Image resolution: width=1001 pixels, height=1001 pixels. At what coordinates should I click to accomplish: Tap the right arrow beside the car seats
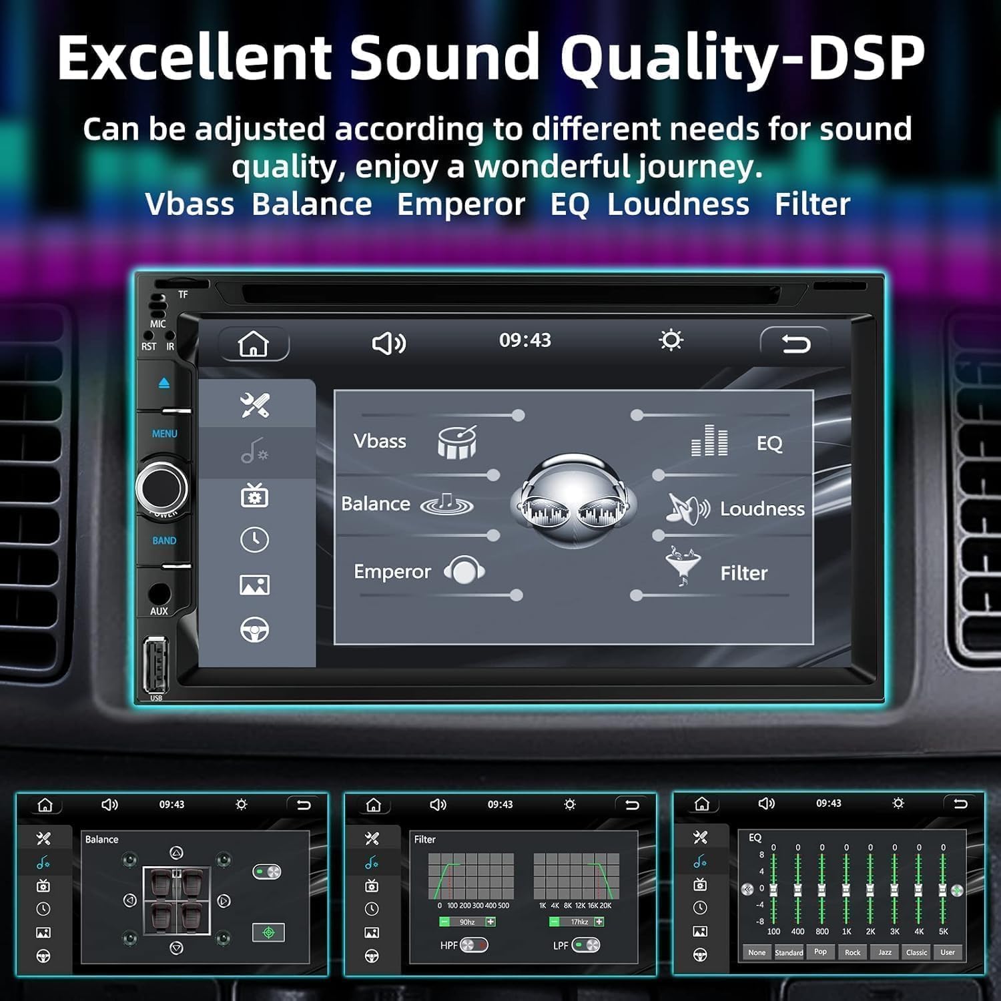pyautogui.click(x=224, y=901)
